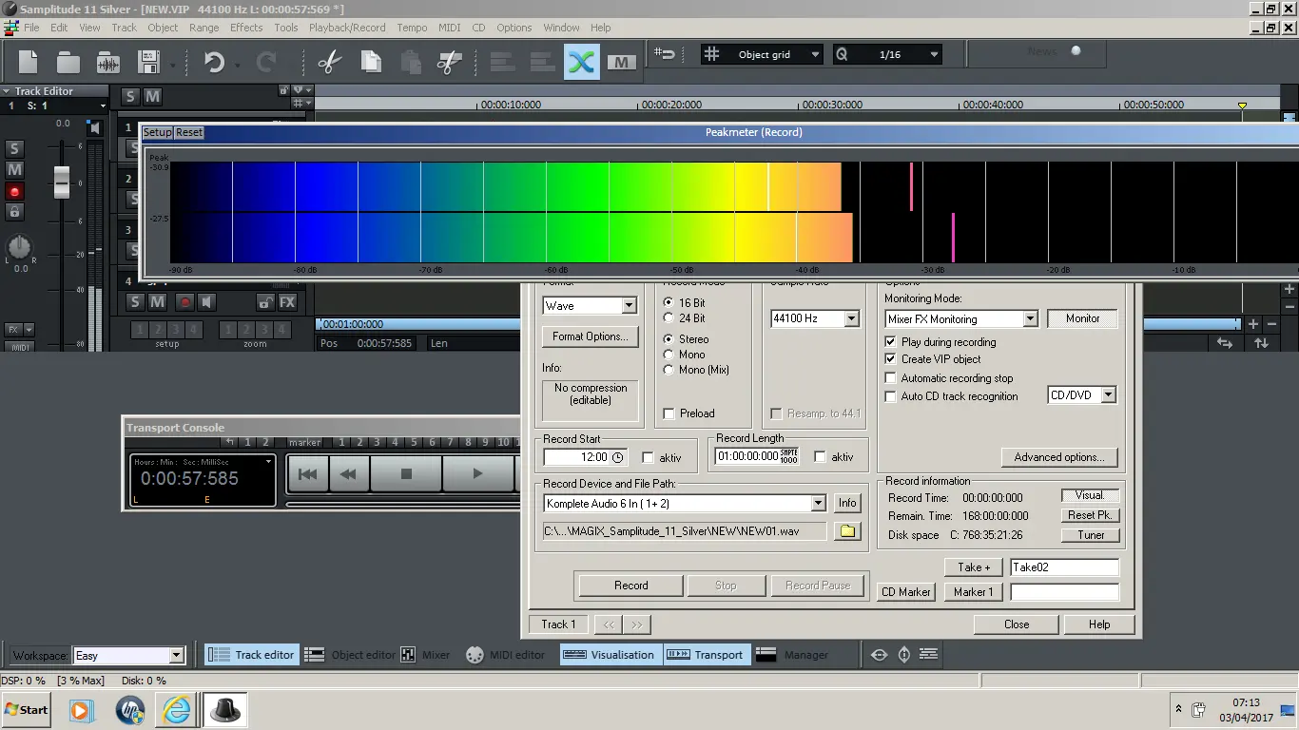The height and width of the screenshot is (730, 1299).
Task: Open the Workspace Easy dropdown
Action: click(176, 656)
